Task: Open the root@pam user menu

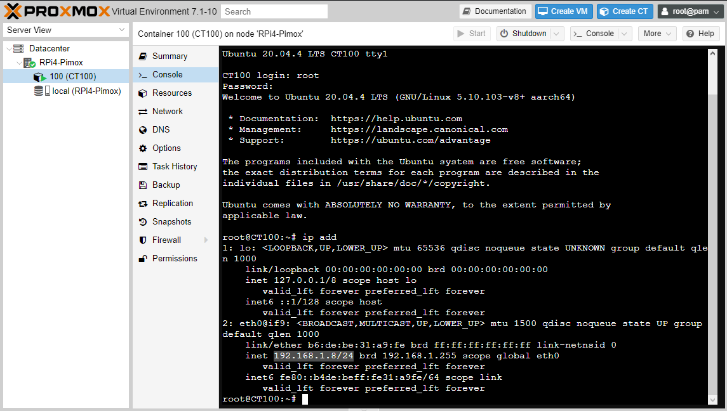Action: [x=690, y=11]
